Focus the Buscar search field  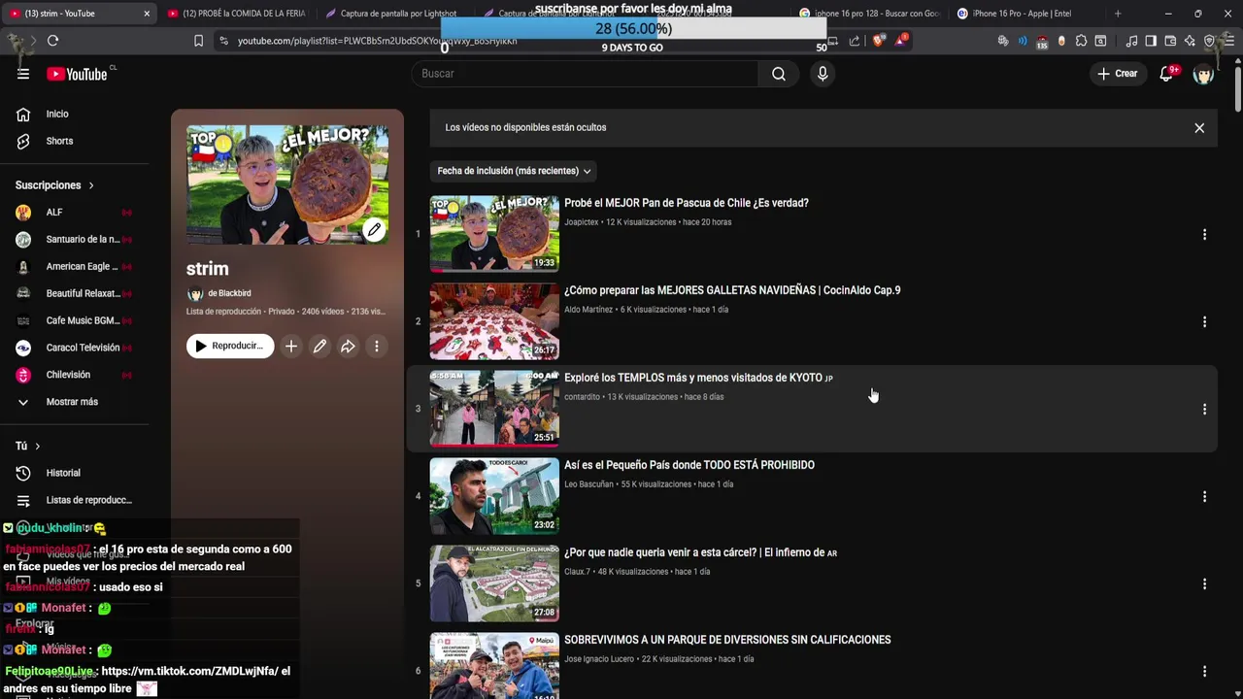coord(586,74)
